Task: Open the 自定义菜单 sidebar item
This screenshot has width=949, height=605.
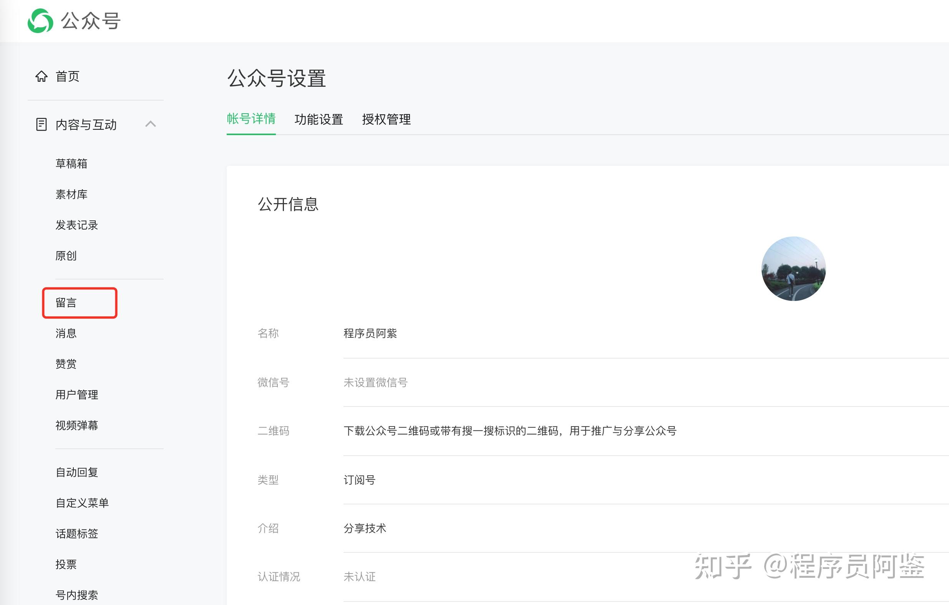Action: (82, 503)
